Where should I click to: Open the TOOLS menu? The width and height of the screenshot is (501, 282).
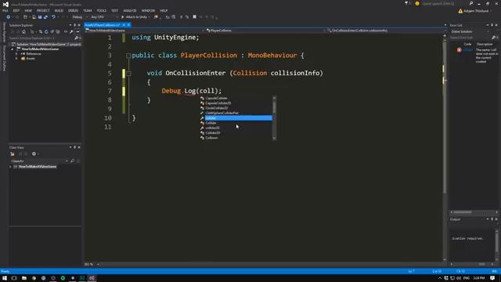[x=101, y=10]
